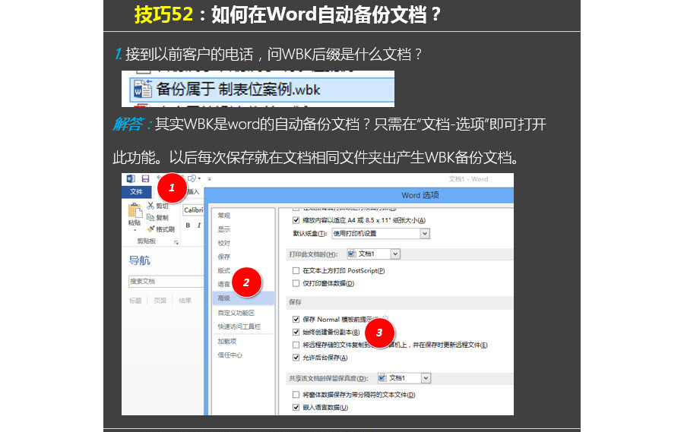684x432 pixels.
Task: Select 信任中心 in Word Options list
Action: tap(230, 355)
